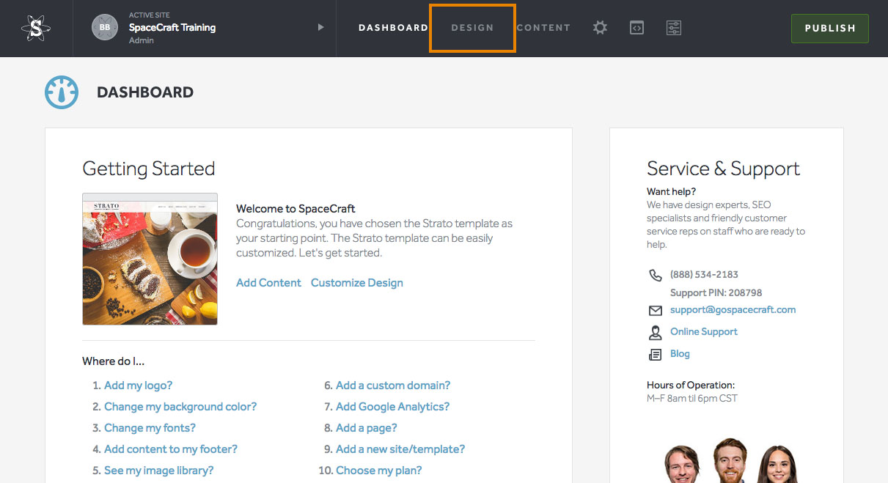Click the Customize Design link
The height and width of the screenshot is (483, 888).
coord(357,283)
